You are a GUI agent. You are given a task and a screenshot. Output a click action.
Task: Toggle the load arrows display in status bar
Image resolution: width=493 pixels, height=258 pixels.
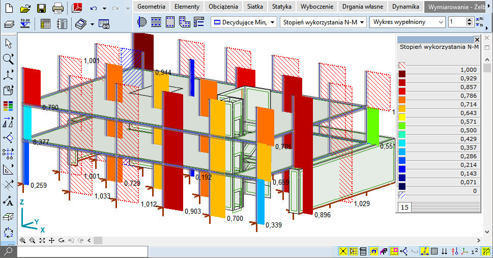pyautogui.click(x=445, y=251)
